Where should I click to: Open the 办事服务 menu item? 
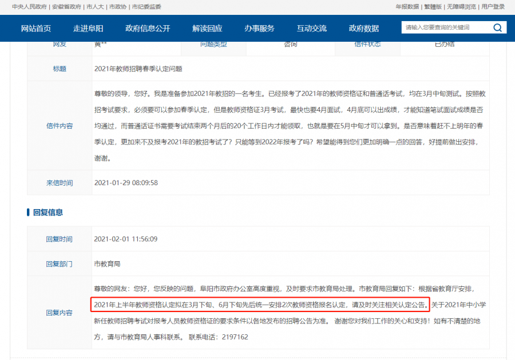point(259,29)
